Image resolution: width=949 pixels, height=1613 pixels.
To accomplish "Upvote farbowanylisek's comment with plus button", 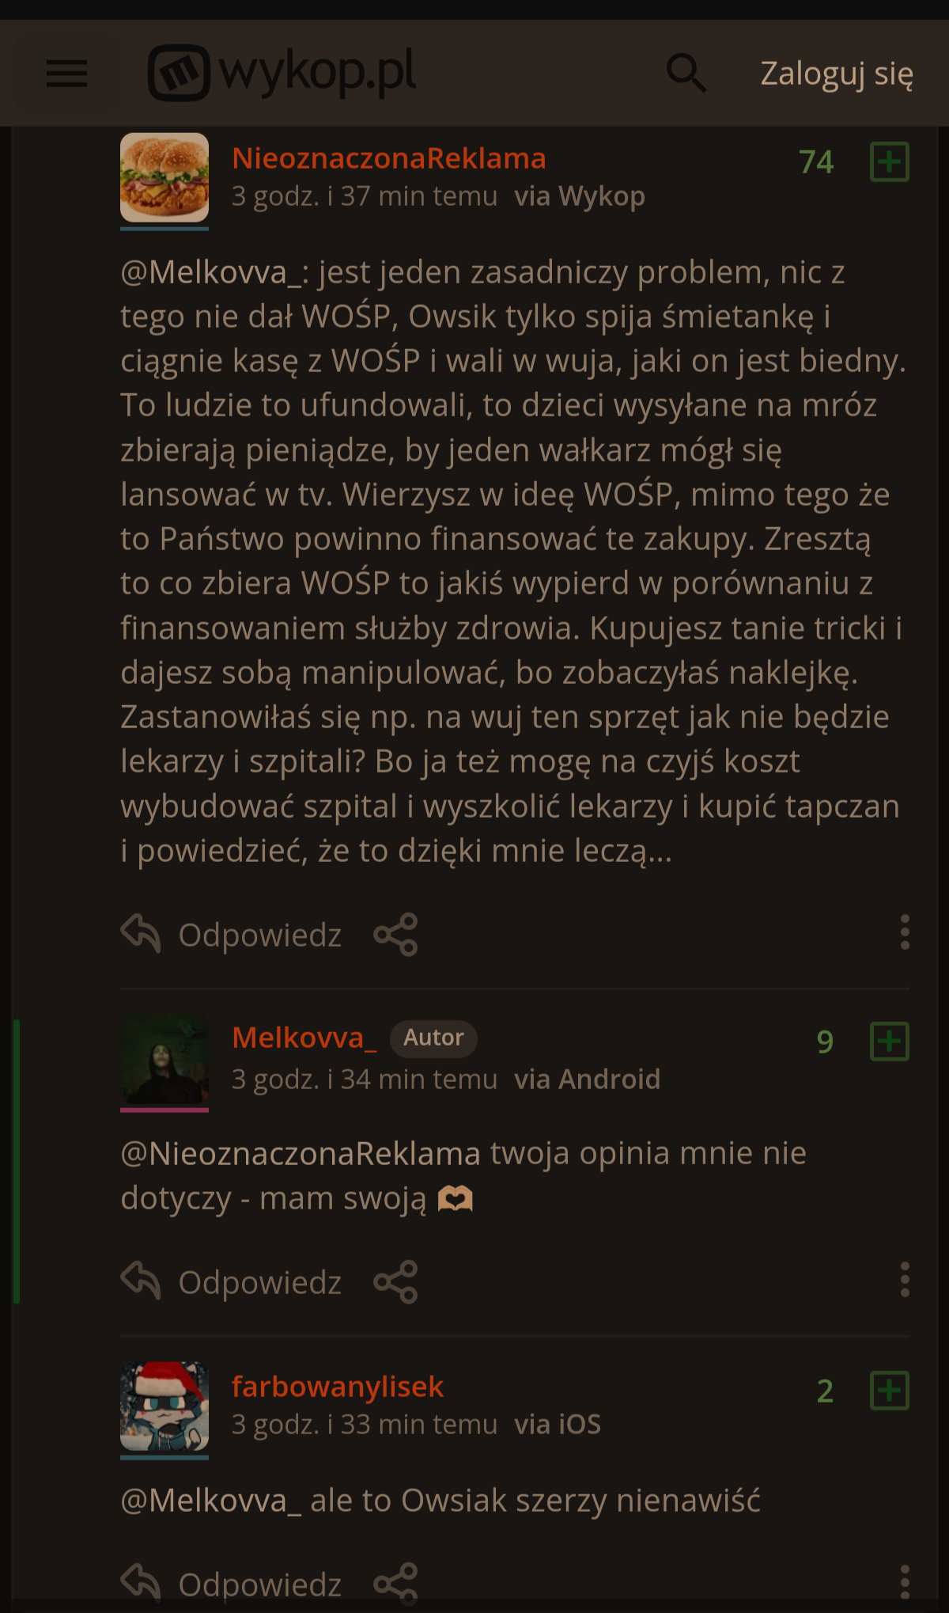I will 889,1390.
